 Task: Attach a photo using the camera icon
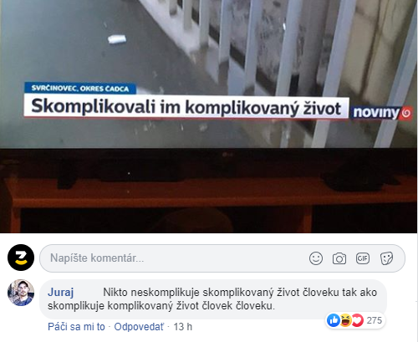pos(339,258)
